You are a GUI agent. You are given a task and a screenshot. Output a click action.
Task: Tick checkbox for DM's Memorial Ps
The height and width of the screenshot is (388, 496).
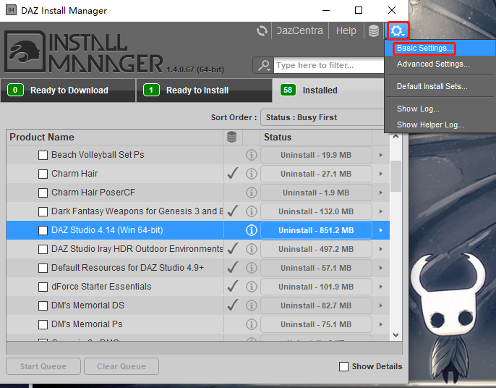[43, 324]
